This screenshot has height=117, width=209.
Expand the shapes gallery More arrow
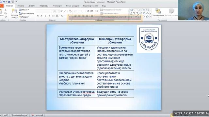[151, 17]
